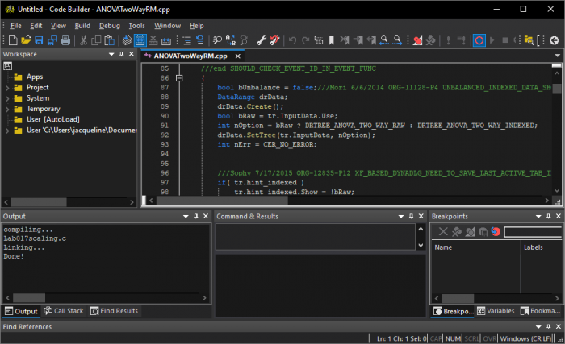The height and width of the screenshot is (344, 565).
Task: Click the red circle debug toolbar button
Action: (479, 39)
